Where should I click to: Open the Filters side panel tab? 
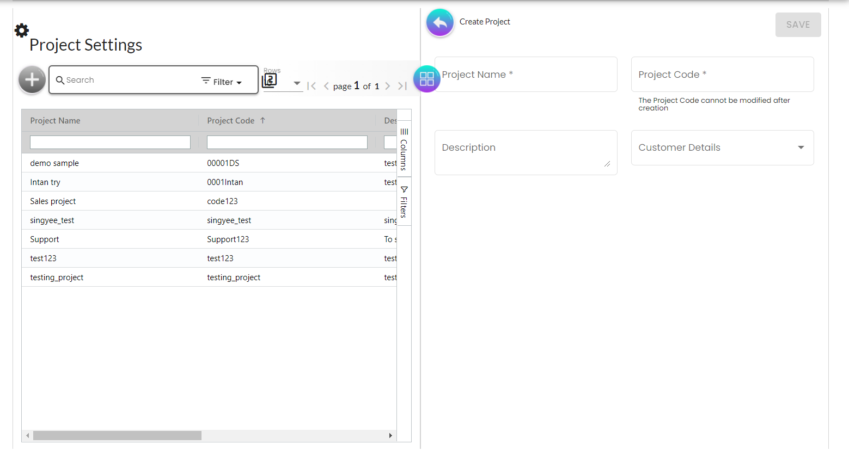(404, 201)
